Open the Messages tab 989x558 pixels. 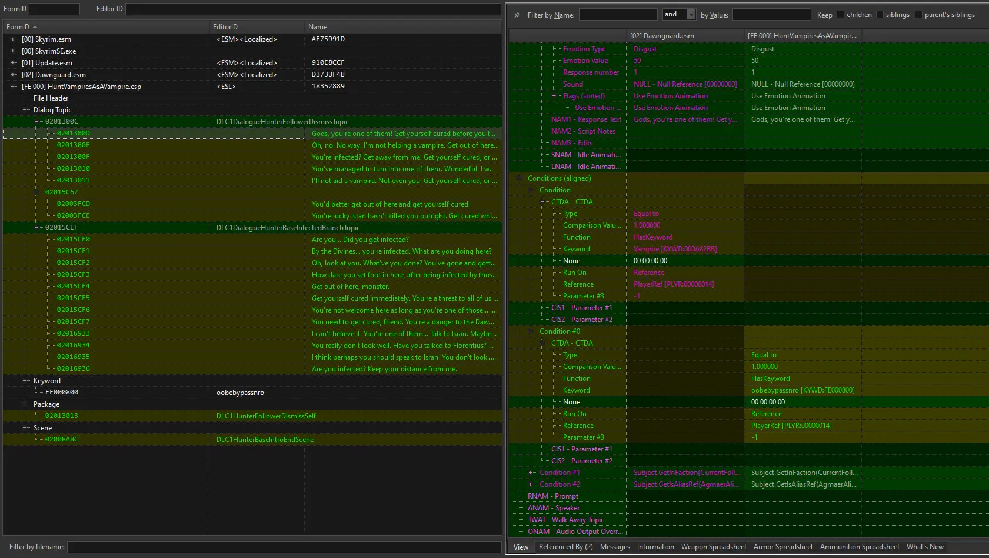tap(615, 547)
